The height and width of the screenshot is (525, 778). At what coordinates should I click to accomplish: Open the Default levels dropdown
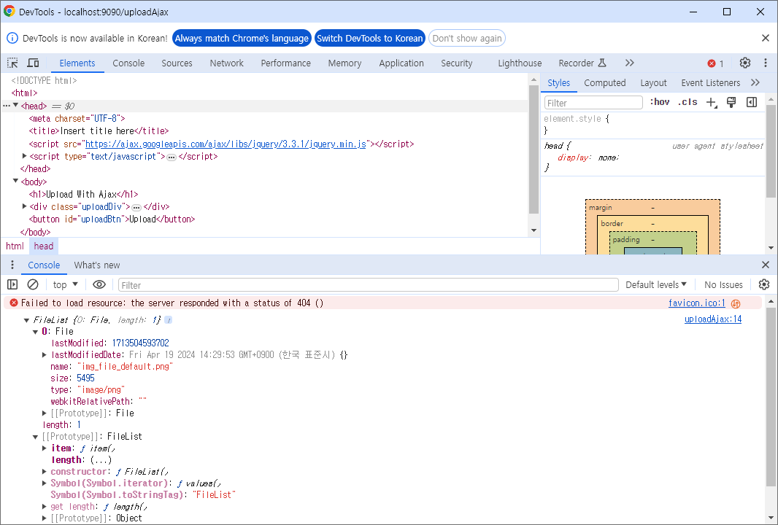656,284
